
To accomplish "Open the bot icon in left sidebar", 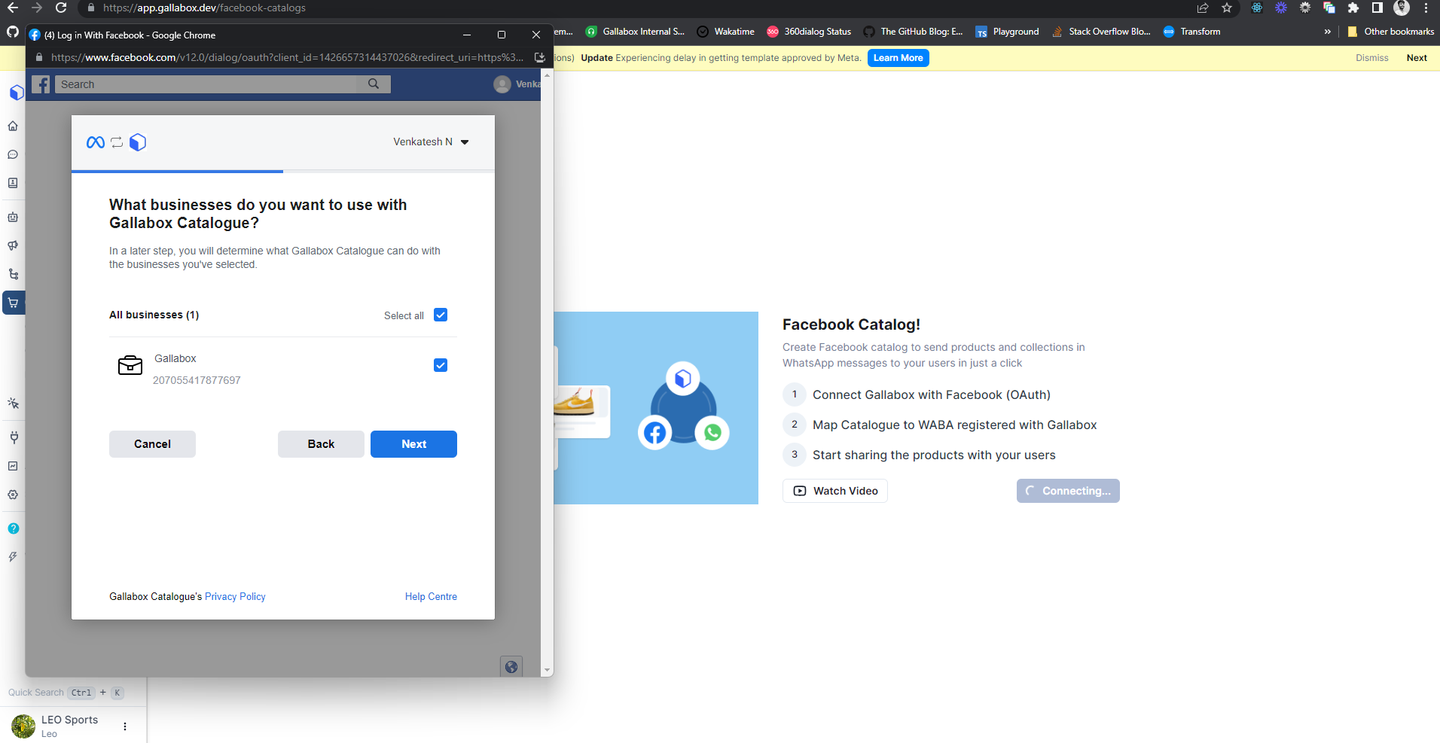I will pos(13,217).
